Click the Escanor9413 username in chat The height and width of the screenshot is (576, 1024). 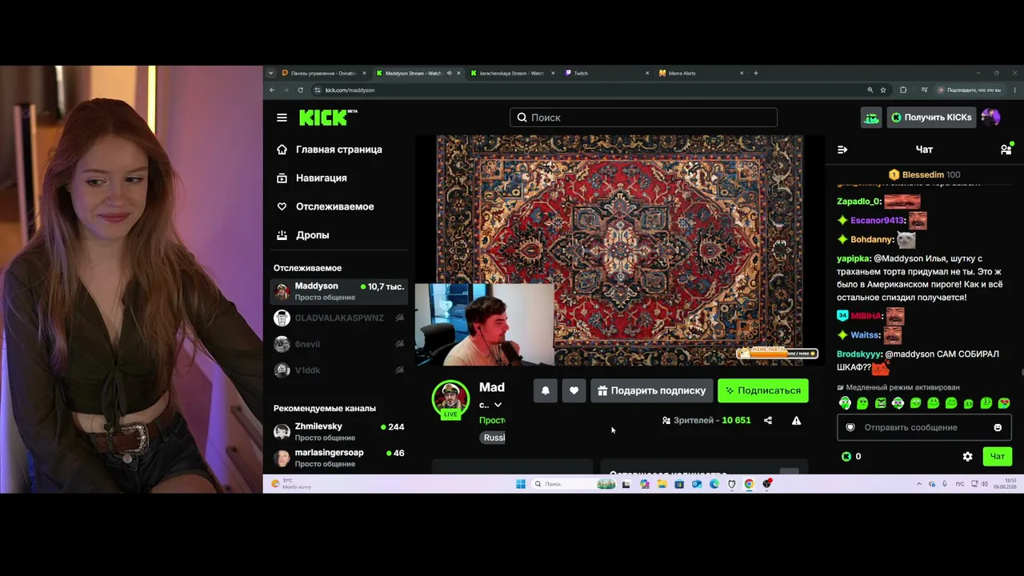click(x=877, y=221)
